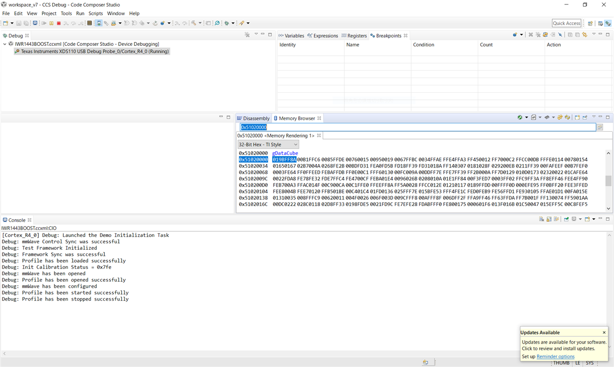614x367 pixels.
Task: Open Memory Browser refresh dropdown arrow
Action: tap(527, 117)
